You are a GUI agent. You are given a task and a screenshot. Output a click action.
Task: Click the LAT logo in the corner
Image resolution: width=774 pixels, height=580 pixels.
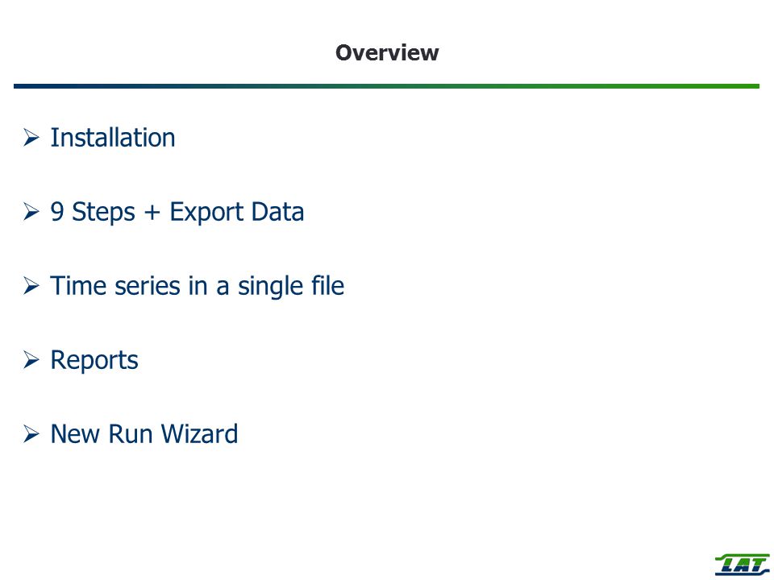743,564
